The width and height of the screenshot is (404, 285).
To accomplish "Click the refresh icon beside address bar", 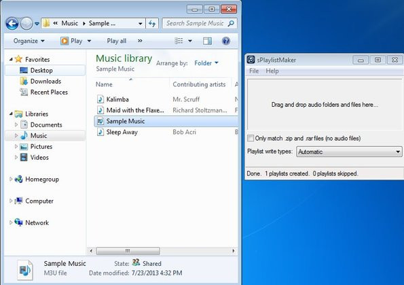I will [152, 24].
